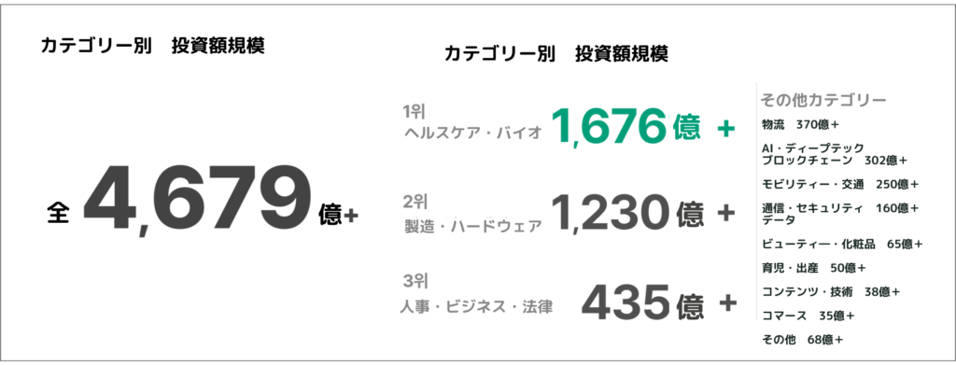
Task: Click the その他カテゴリー heading
Action: pyautogui.click(x=822, y=99)
